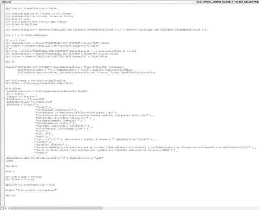Click line IncludeDocProperties:=True
The height and width of the screenshot is (210, 259).
coord(86,72)
